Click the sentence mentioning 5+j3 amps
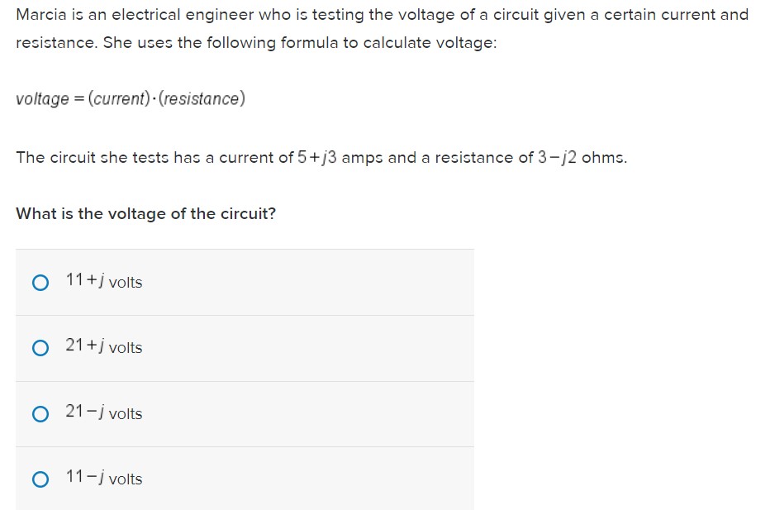Image resolution: width=770 pixels, height=510 pixels. (x=321, y=157)
